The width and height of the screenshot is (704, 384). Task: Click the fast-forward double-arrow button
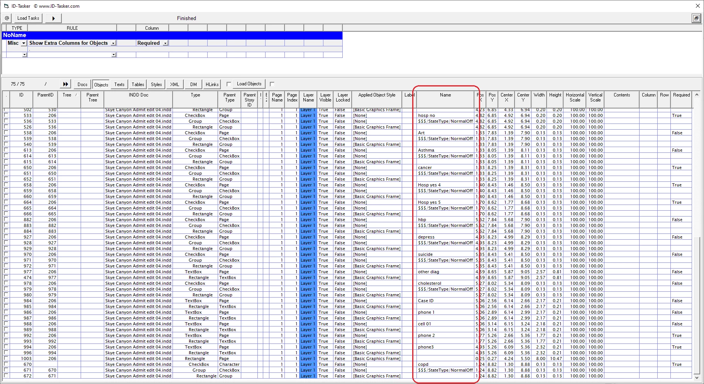[x=66, y=84]
